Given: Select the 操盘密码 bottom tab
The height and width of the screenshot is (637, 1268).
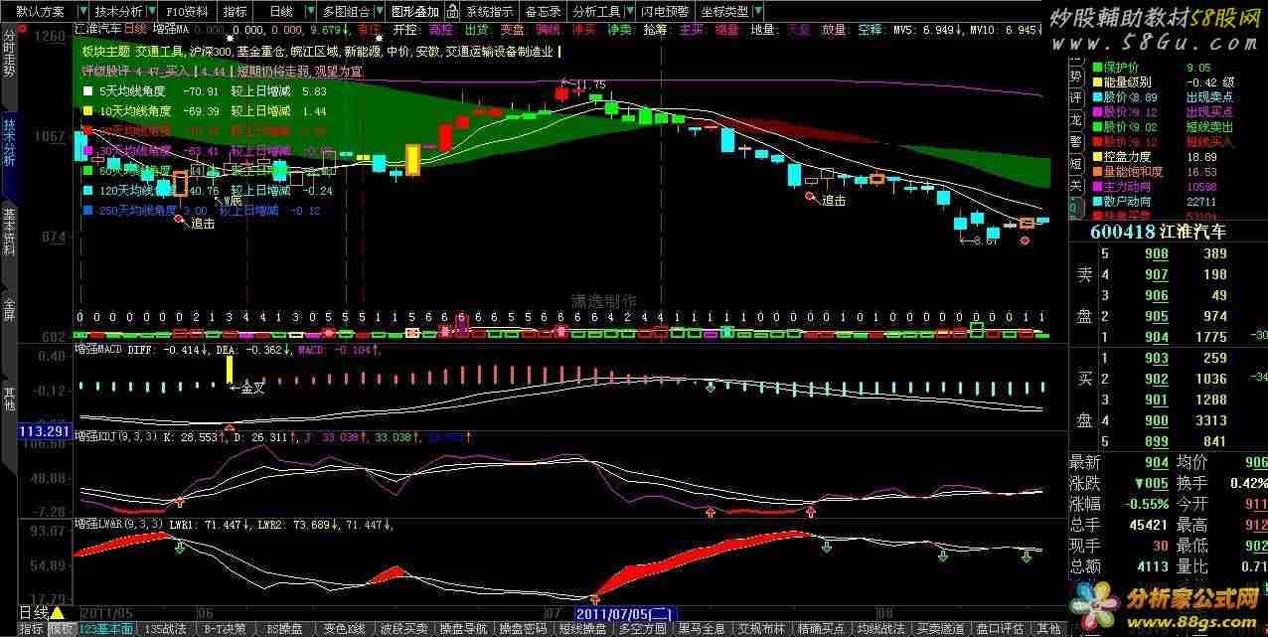Looking at the screenshot, I should point(523,629).
